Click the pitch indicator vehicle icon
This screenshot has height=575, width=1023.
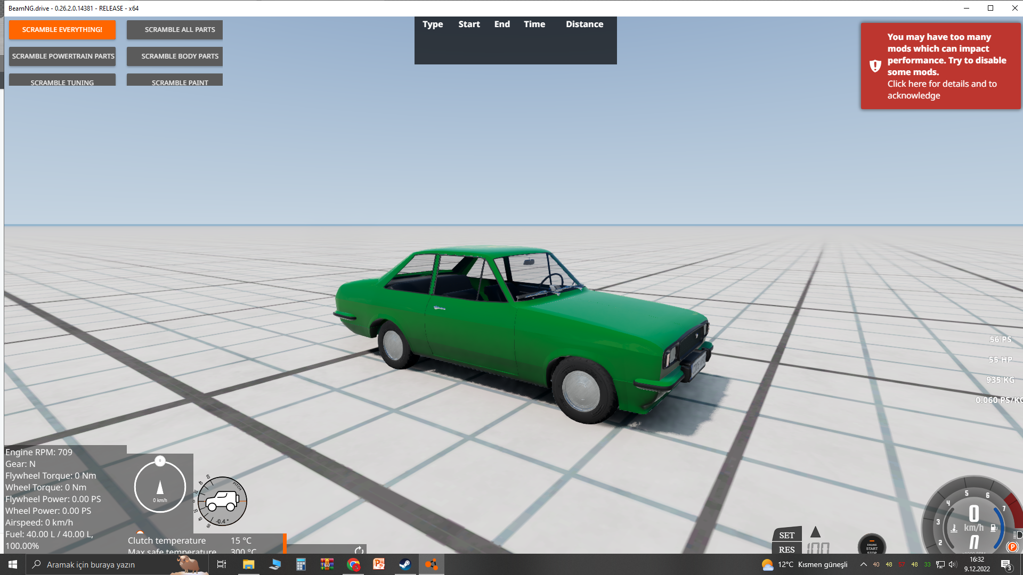pyautogui.click(x=222, y=501)
